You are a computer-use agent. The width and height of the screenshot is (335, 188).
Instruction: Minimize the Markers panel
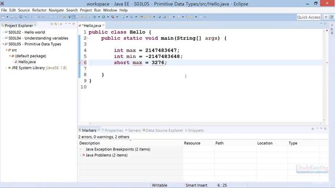[321, 128]
